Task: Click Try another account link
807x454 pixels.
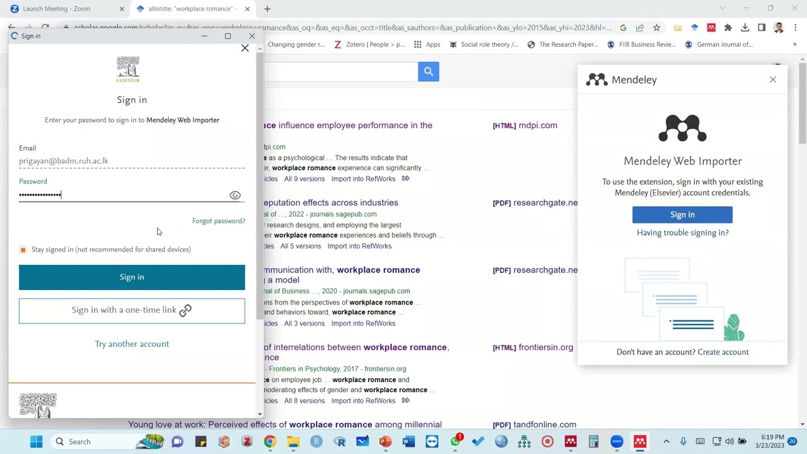Action: pyautogui.click(x=132, y=344)
